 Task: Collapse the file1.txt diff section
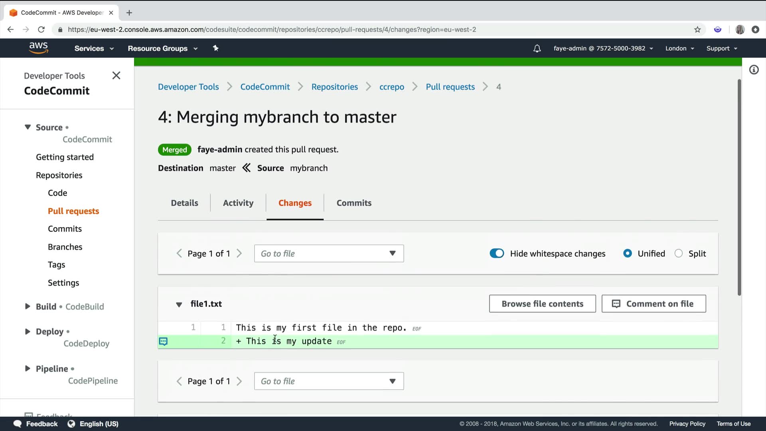[179, 304]
